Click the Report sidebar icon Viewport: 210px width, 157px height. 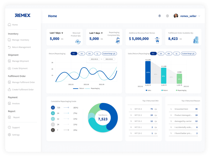click(9, 117)
